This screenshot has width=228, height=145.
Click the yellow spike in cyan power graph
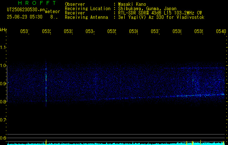pyautogui.click(x=46, y=142)
